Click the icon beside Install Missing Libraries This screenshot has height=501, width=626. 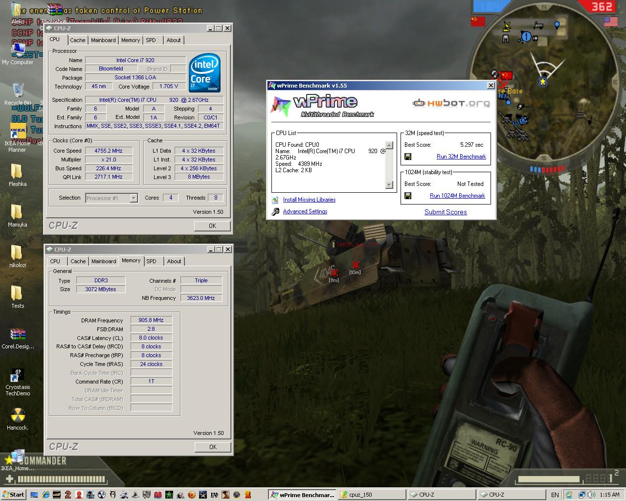(275, 200)
